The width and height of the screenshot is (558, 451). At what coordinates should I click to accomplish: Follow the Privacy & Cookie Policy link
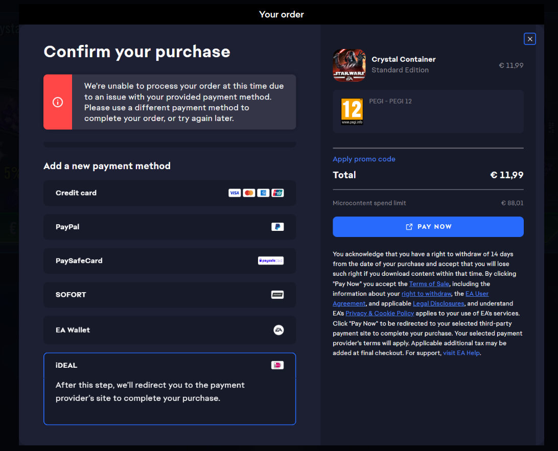click(380, 313)
